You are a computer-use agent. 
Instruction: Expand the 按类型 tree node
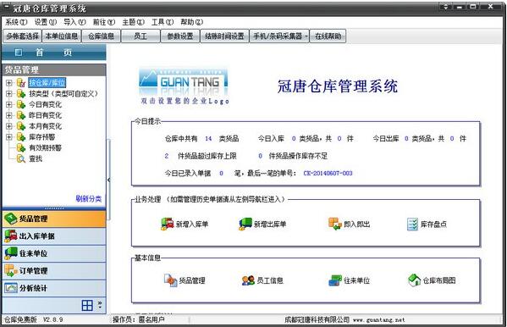[x=9, y=93]
